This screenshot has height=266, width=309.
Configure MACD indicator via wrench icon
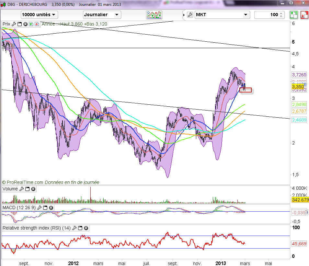tap(40, 207)
